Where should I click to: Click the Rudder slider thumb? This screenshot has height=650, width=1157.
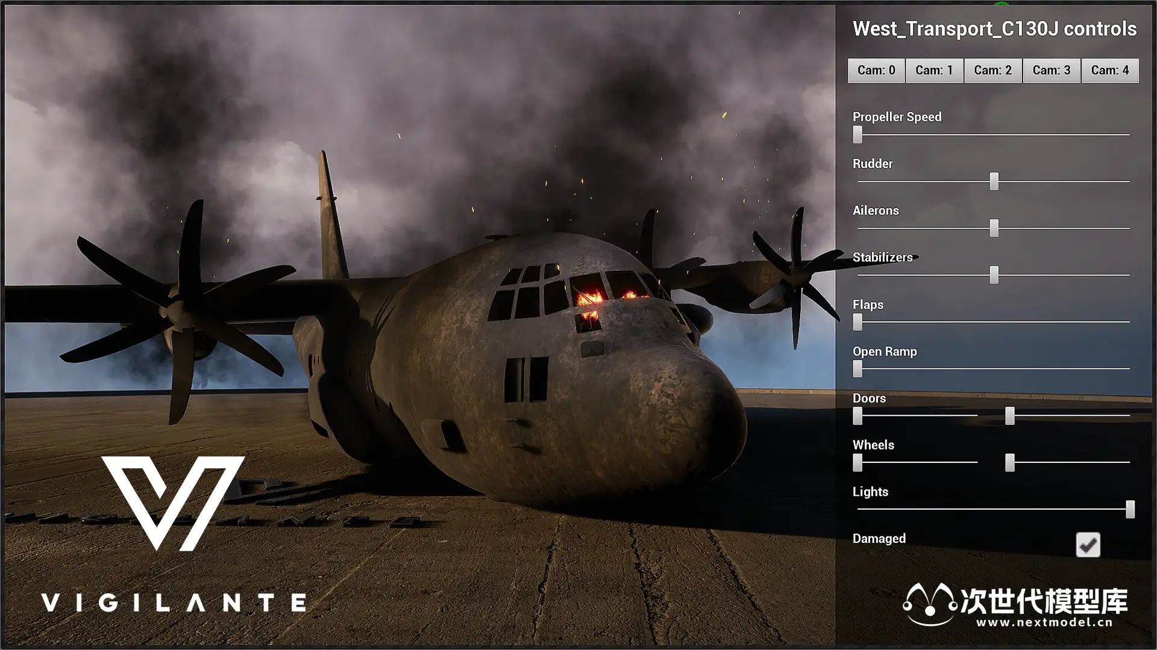994,181
